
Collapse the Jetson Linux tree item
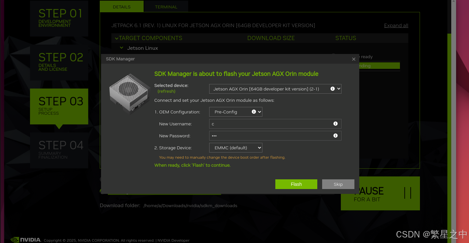(122, 48)
